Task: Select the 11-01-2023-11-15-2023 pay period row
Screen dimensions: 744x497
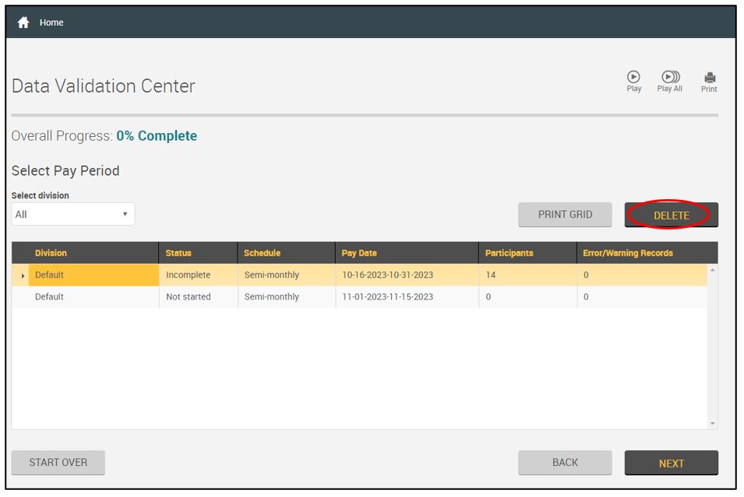Action: tap(387, 297)
